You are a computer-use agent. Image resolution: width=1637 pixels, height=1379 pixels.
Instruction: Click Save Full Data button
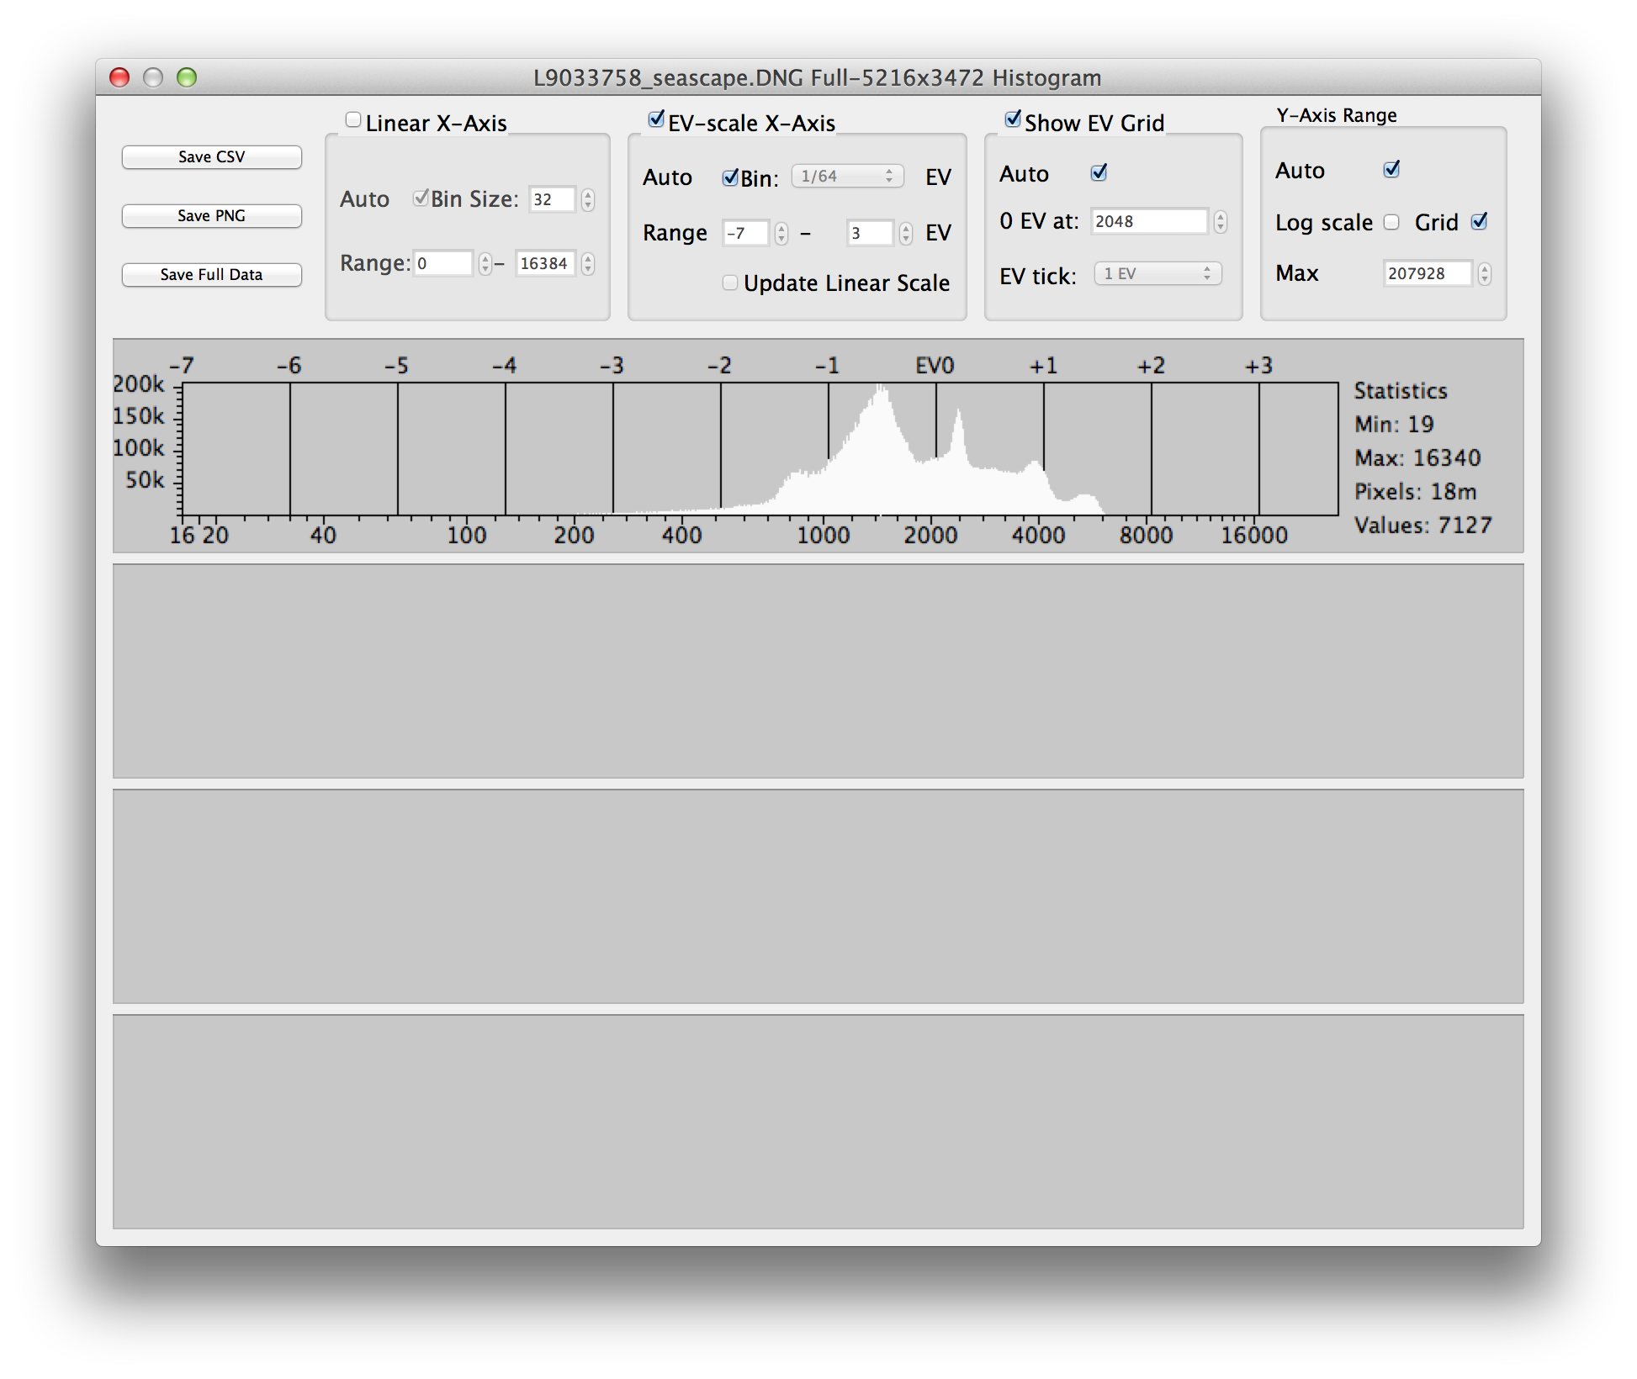[x=211, y=275]
